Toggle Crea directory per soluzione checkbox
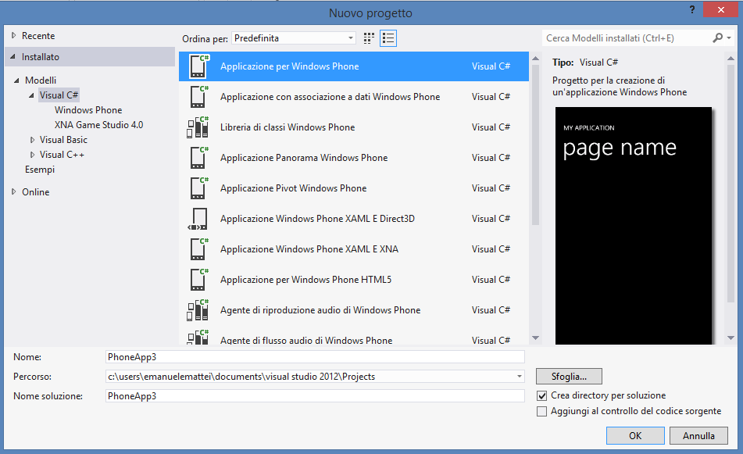Screen dimensions: 743x454 point(541,395)
